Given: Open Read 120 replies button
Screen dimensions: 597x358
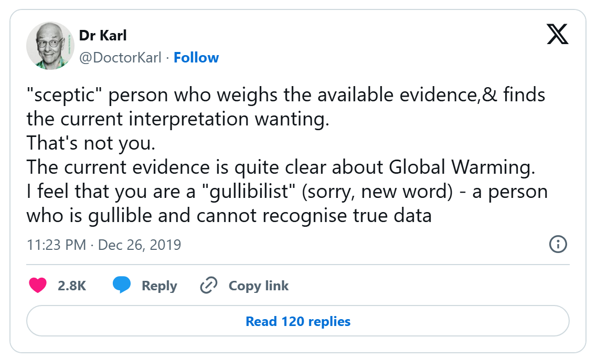Looking at the screenshot, I should coord(298,321).
